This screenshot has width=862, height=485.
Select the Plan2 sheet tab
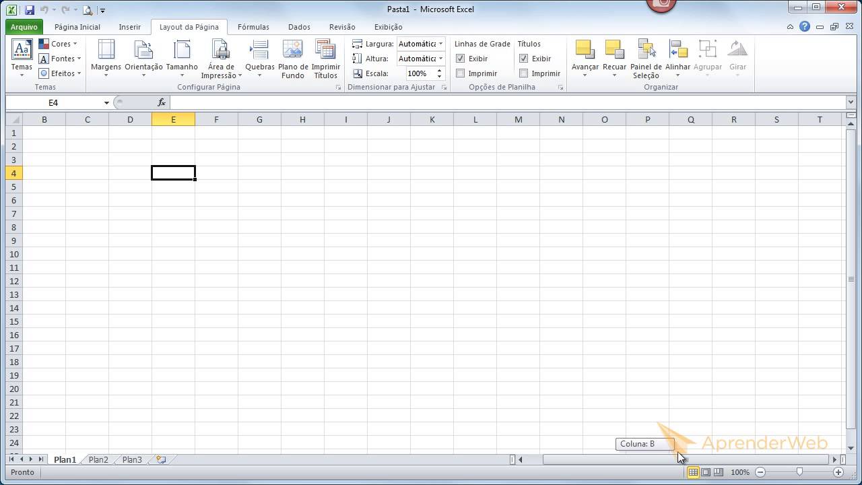coord(98,459)
